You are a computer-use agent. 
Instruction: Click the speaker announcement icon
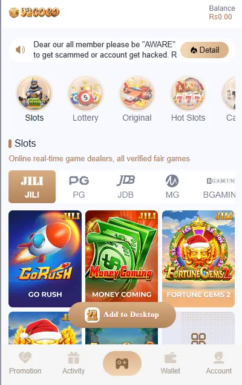(x=21, y=50)
